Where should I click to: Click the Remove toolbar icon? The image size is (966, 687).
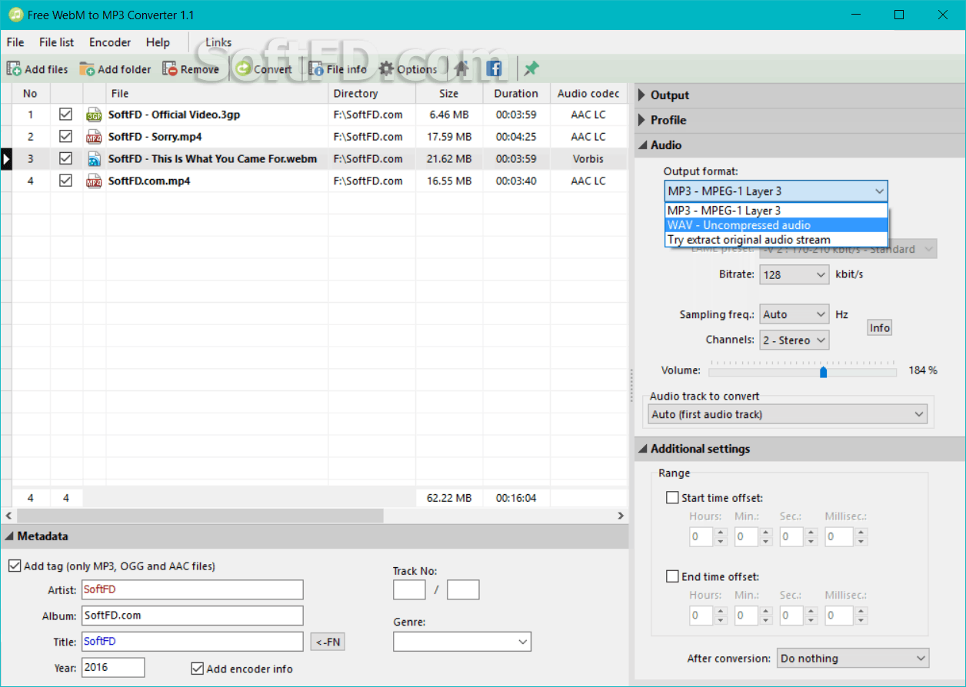pyautogui.click(x=170, y=69)
